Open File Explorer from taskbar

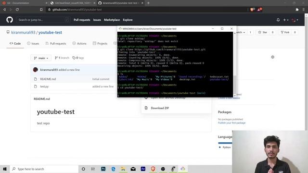[123, 169]
